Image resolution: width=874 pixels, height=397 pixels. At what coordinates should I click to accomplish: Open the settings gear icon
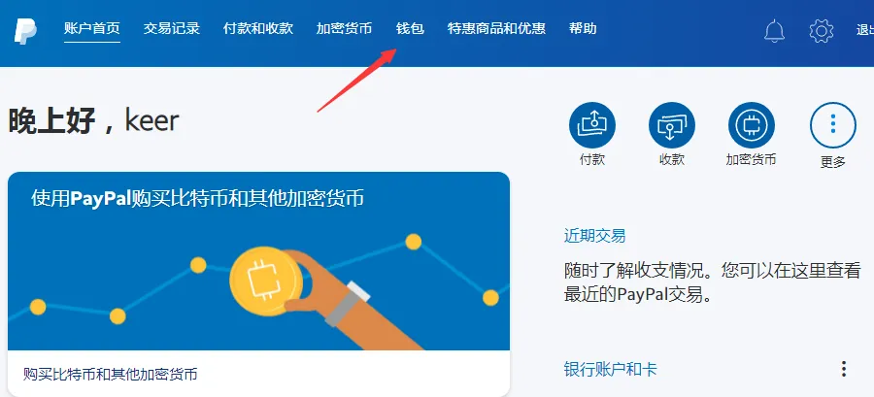point(821,31)
